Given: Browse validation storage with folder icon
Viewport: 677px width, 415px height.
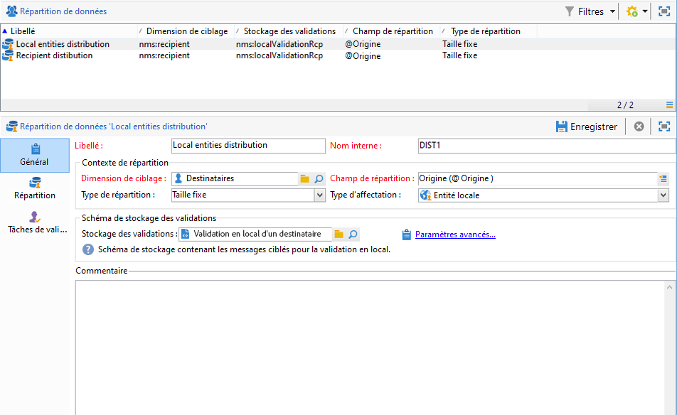Looking at the screenshot, I should click(339, 235).
